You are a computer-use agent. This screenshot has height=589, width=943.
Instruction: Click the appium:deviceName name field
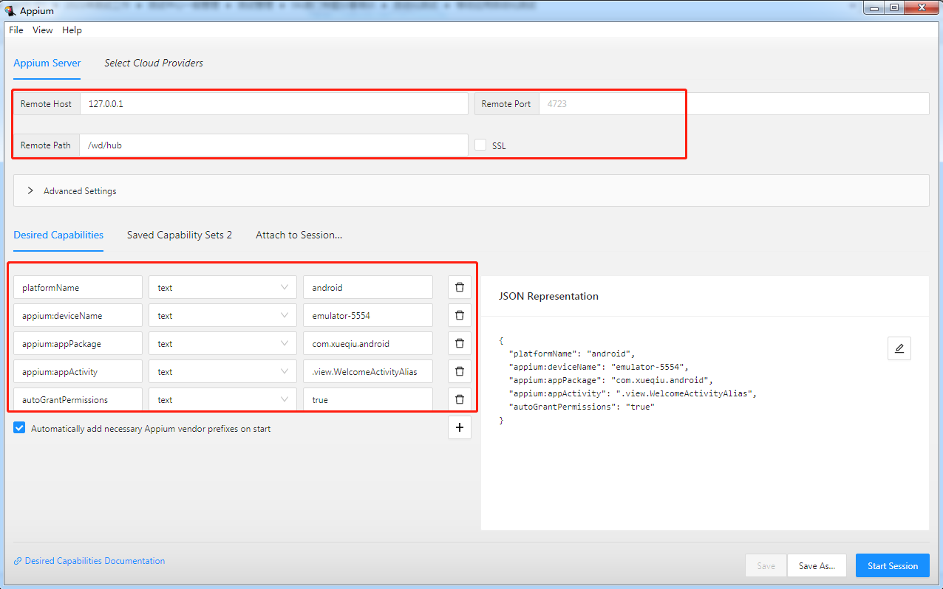tap(78, 315)
